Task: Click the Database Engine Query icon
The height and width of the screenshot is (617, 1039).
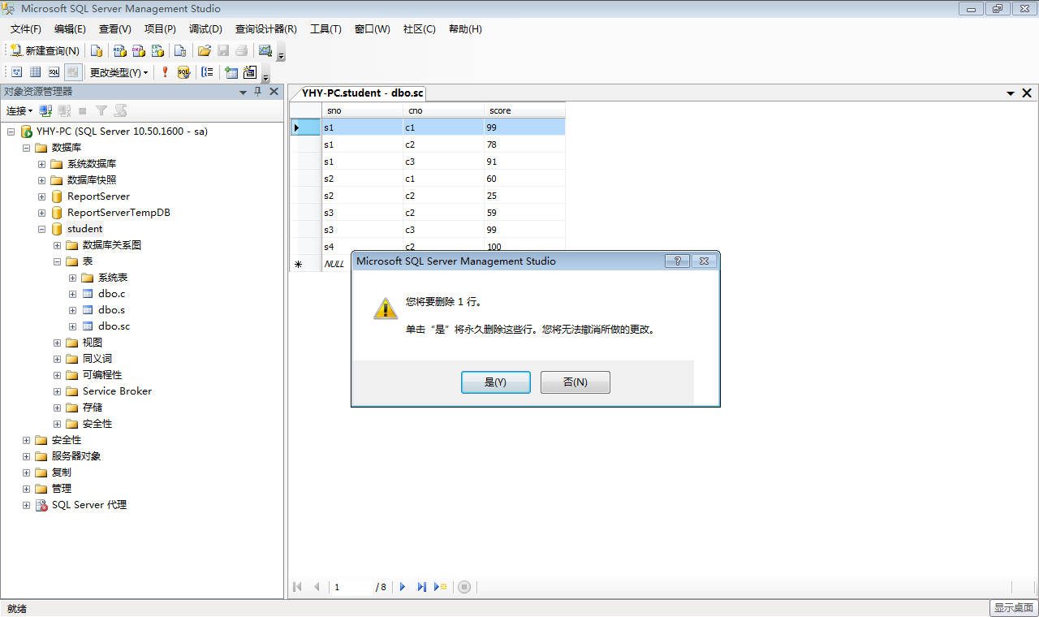Action: point(97,50)
